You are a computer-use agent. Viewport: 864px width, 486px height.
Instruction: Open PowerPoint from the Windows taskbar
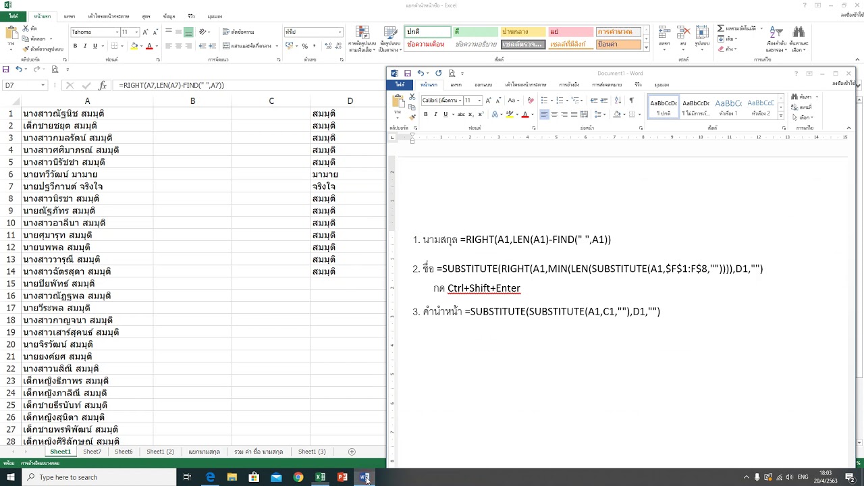342,477
